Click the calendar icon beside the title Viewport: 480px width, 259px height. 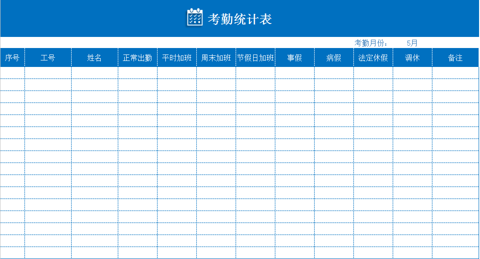pos(194,18)
